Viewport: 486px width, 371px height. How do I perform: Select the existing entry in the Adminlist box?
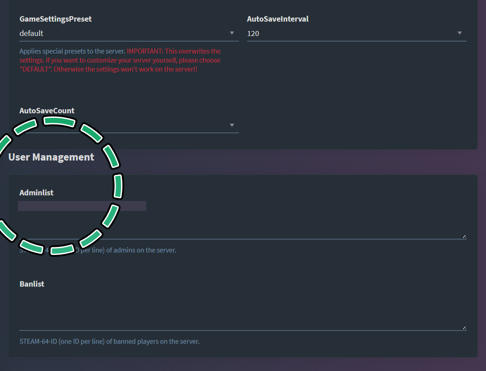pyautogui.click(x=82, y=206)
